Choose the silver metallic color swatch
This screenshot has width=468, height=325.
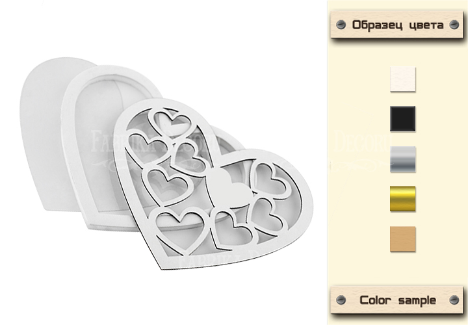[x=402, y=159]
